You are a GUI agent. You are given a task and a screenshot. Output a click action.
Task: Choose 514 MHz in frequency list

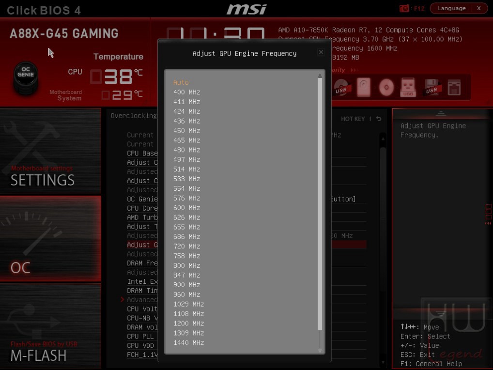(186, 169)
